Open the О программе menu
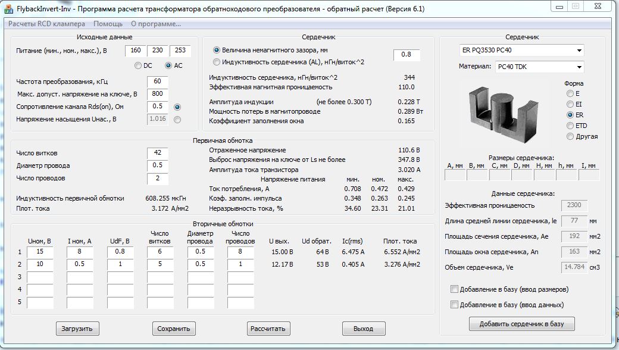619x350 pixels. [155, 24]
